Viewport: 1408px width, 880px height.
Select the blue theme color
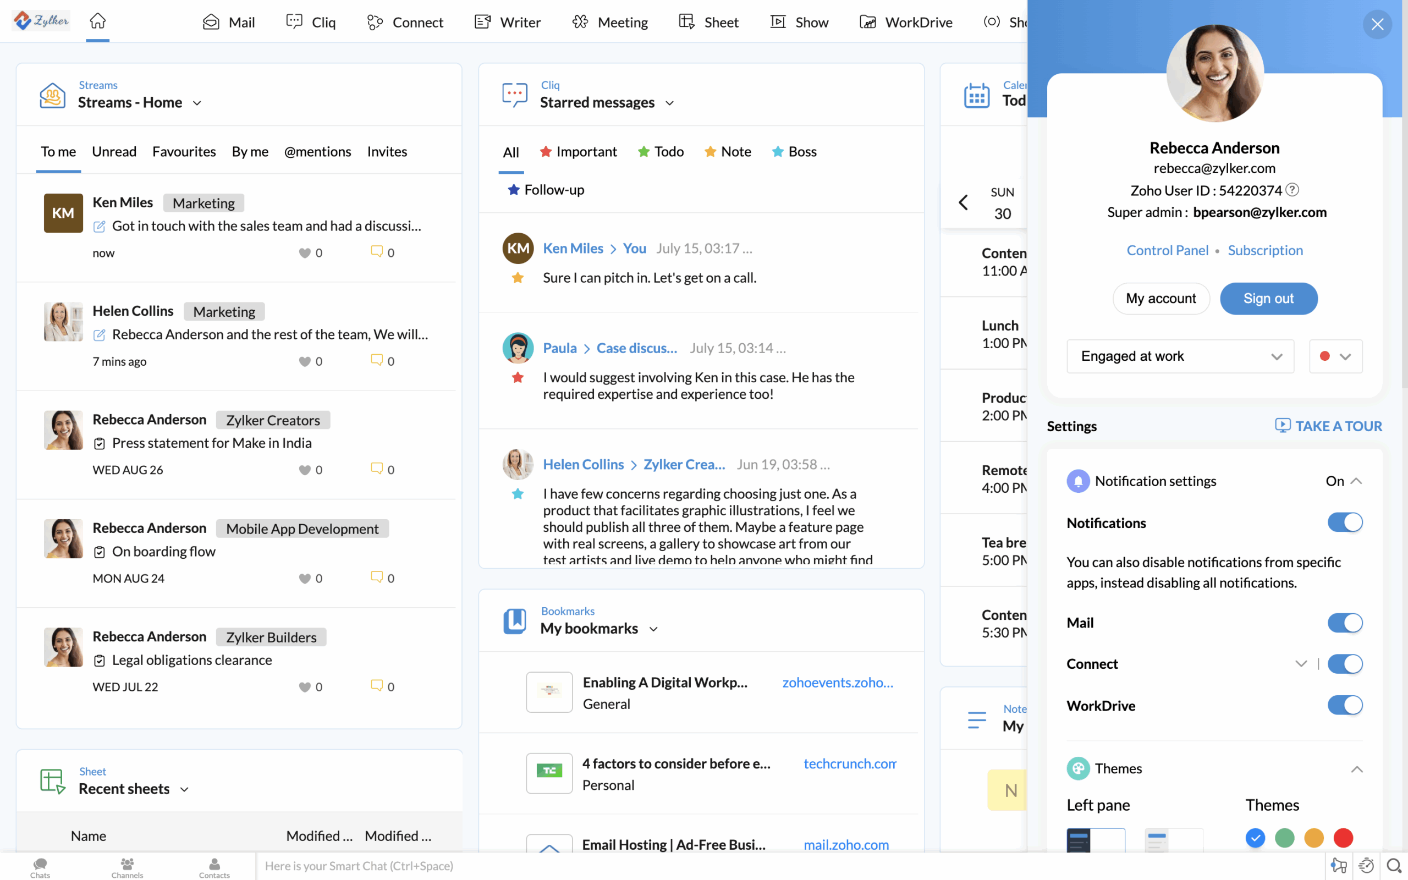pos(1255,838)
